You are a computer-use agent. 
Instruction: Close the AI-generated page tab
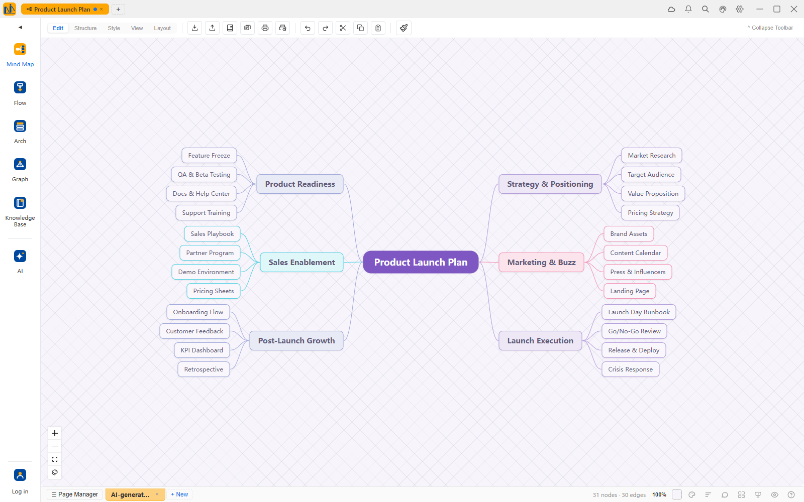pyautogui.click(x=157, y=494)
